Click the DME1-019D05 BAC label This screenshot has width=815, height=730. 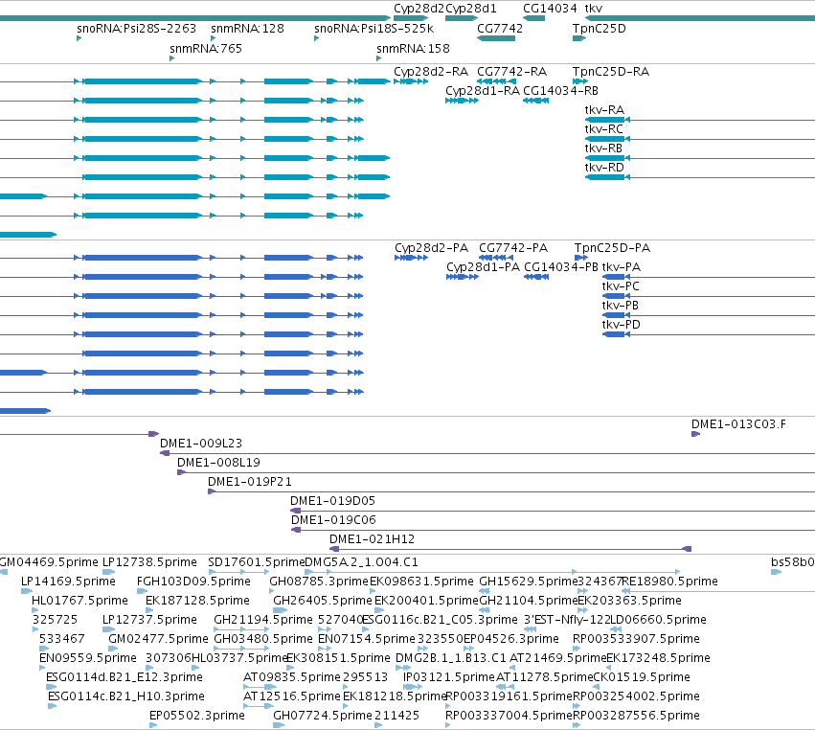(x=332, y=501)
